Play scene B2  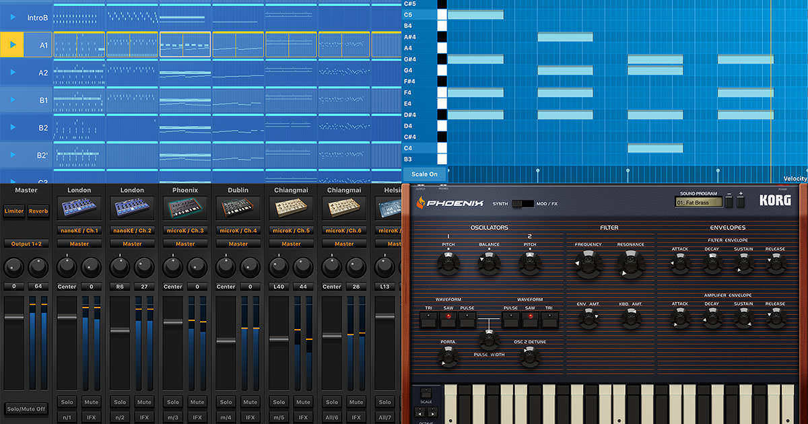[x=13, y=127]
